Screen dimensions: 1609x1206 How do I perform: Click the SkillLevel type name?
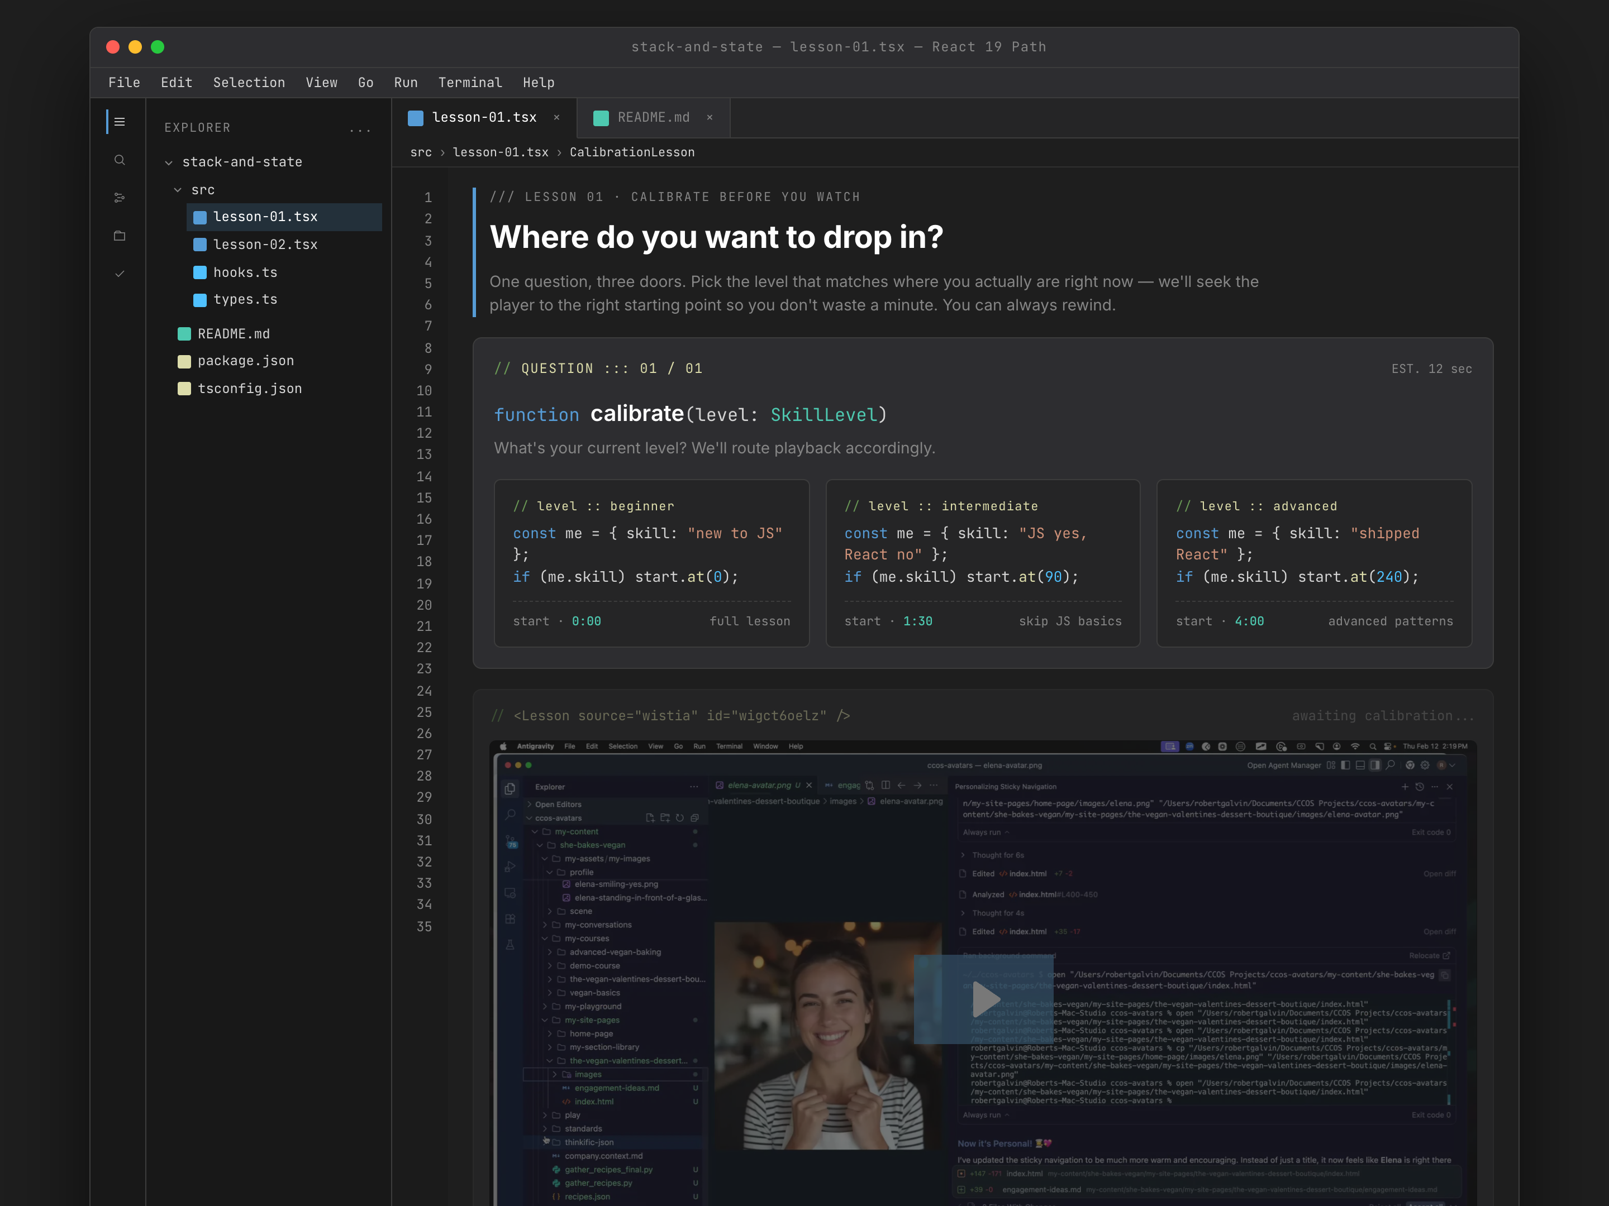click(x=823, y=415)
